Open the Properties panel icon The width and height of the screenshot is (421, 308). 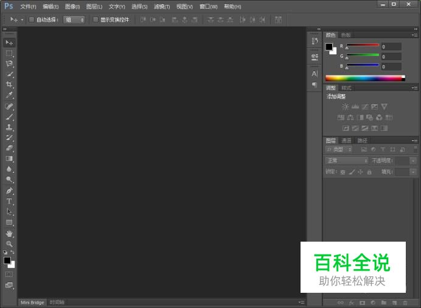coord(315,57)
